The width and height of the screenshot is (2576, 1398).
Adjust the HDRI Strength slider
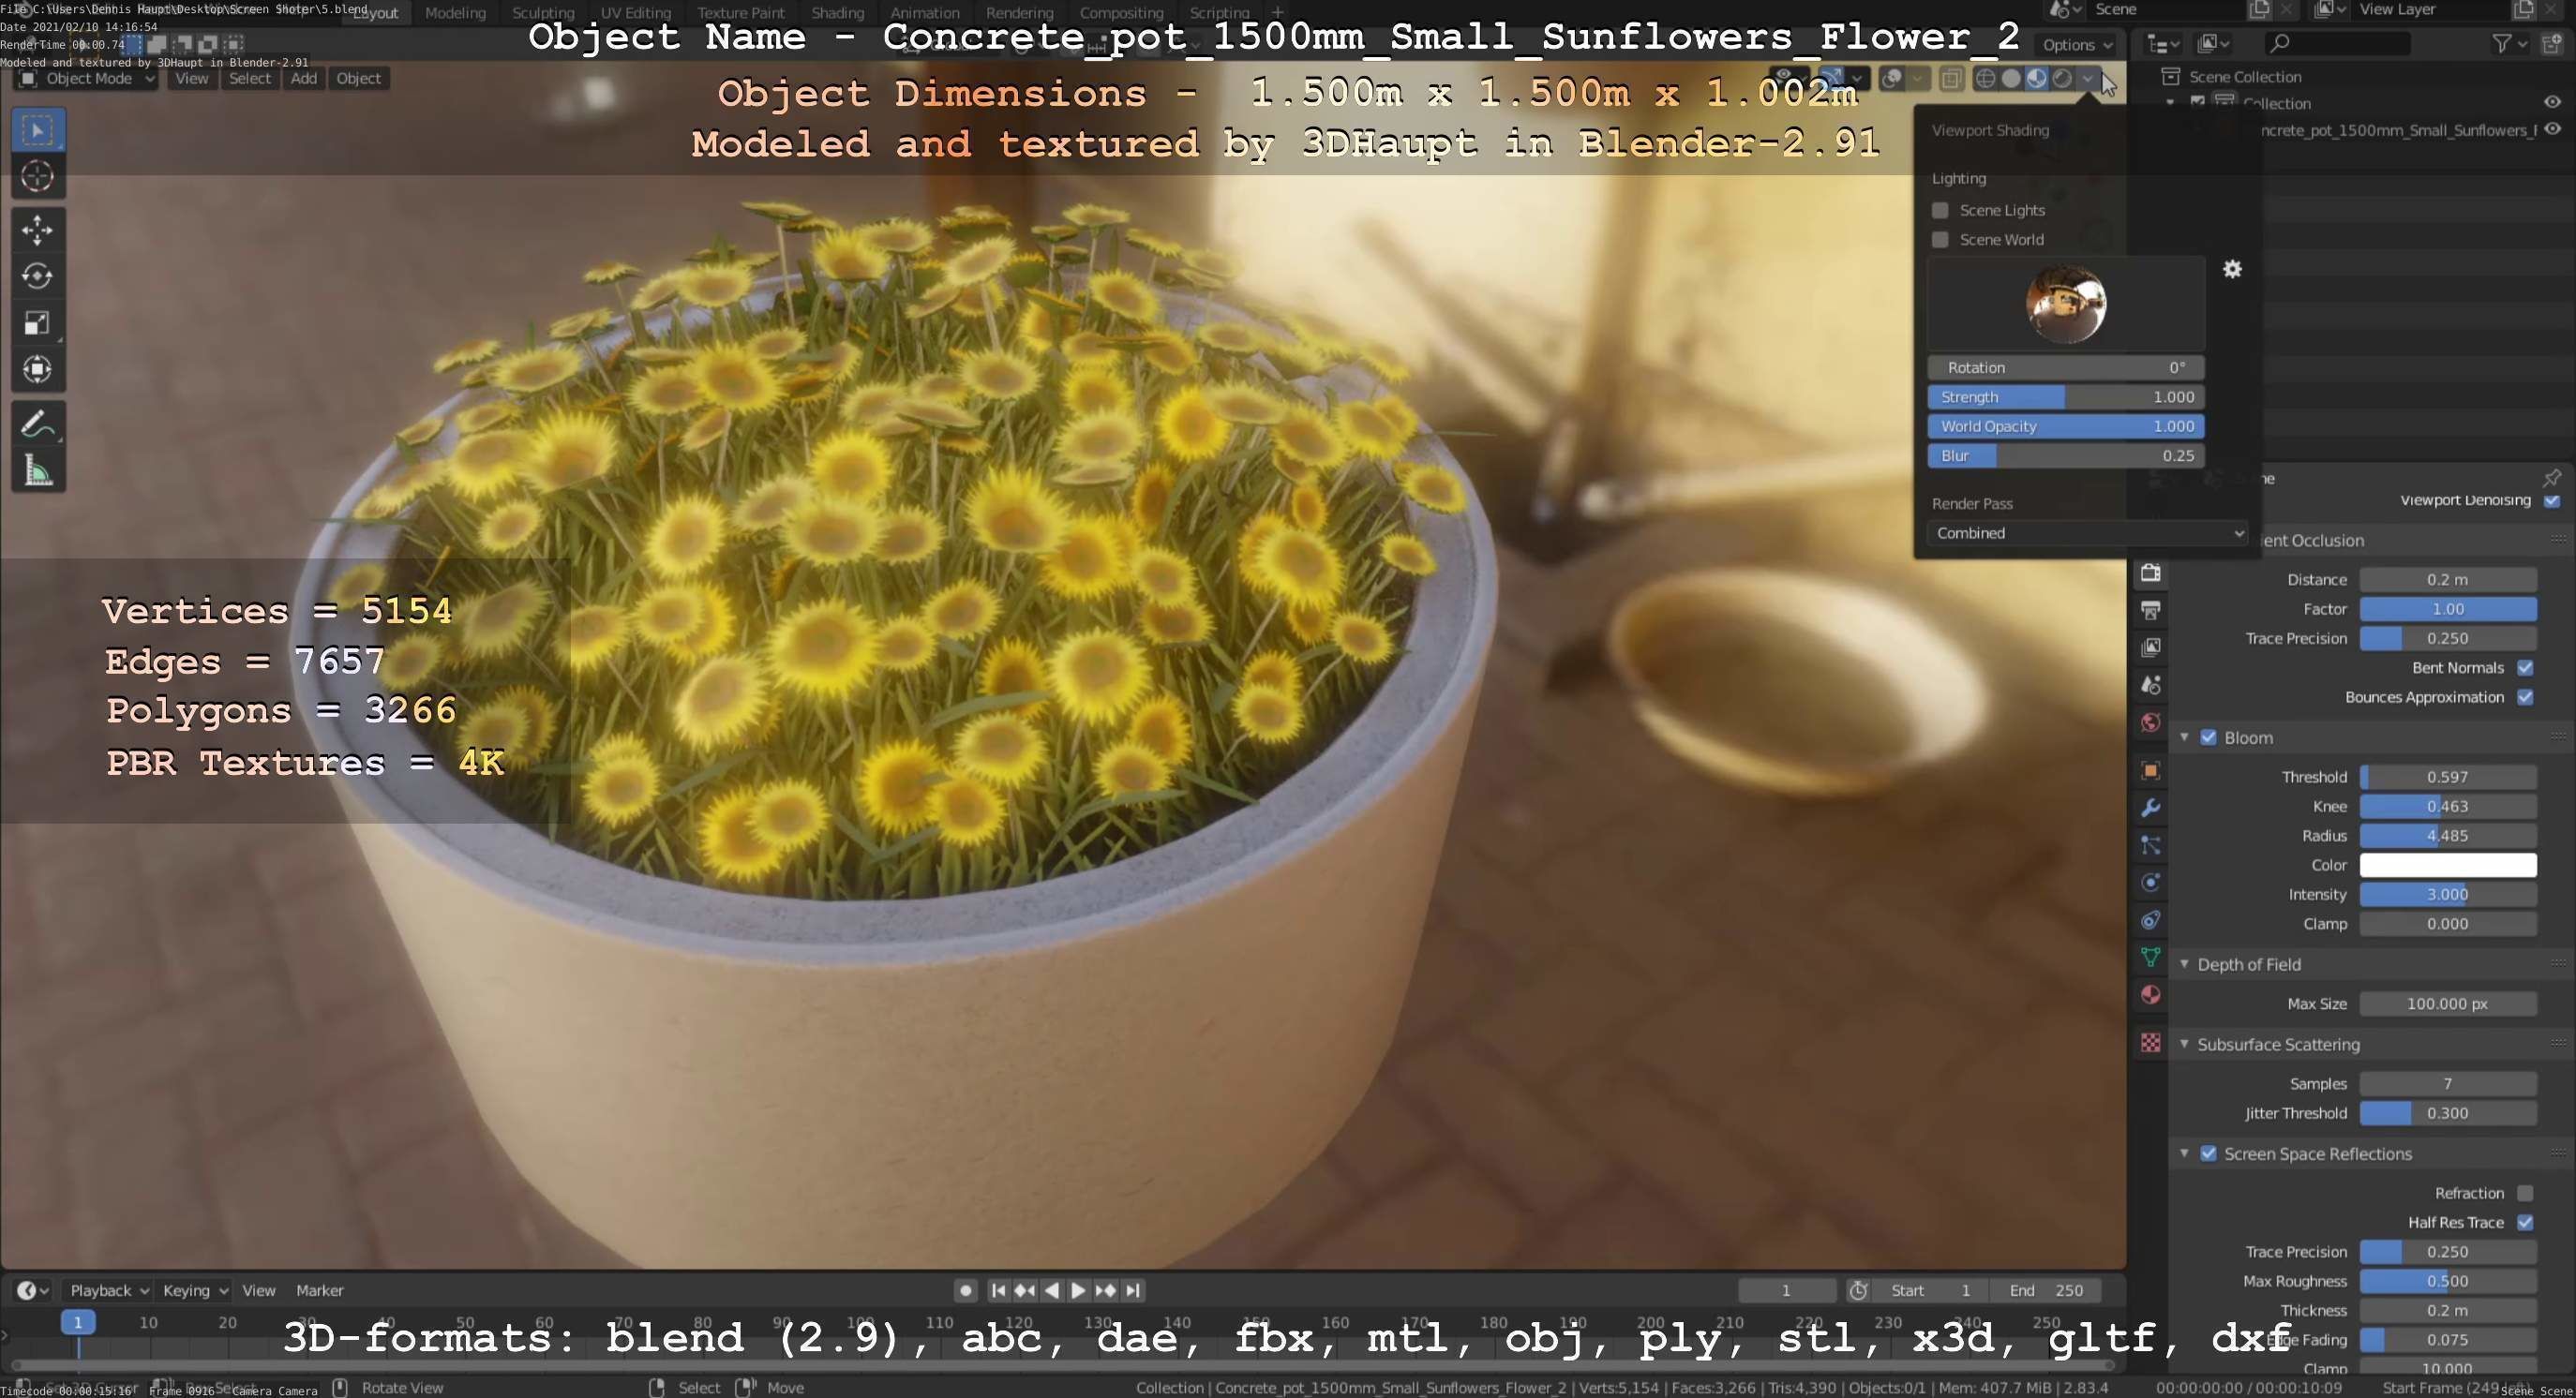pyautogui.click(x=2066, y=396)
